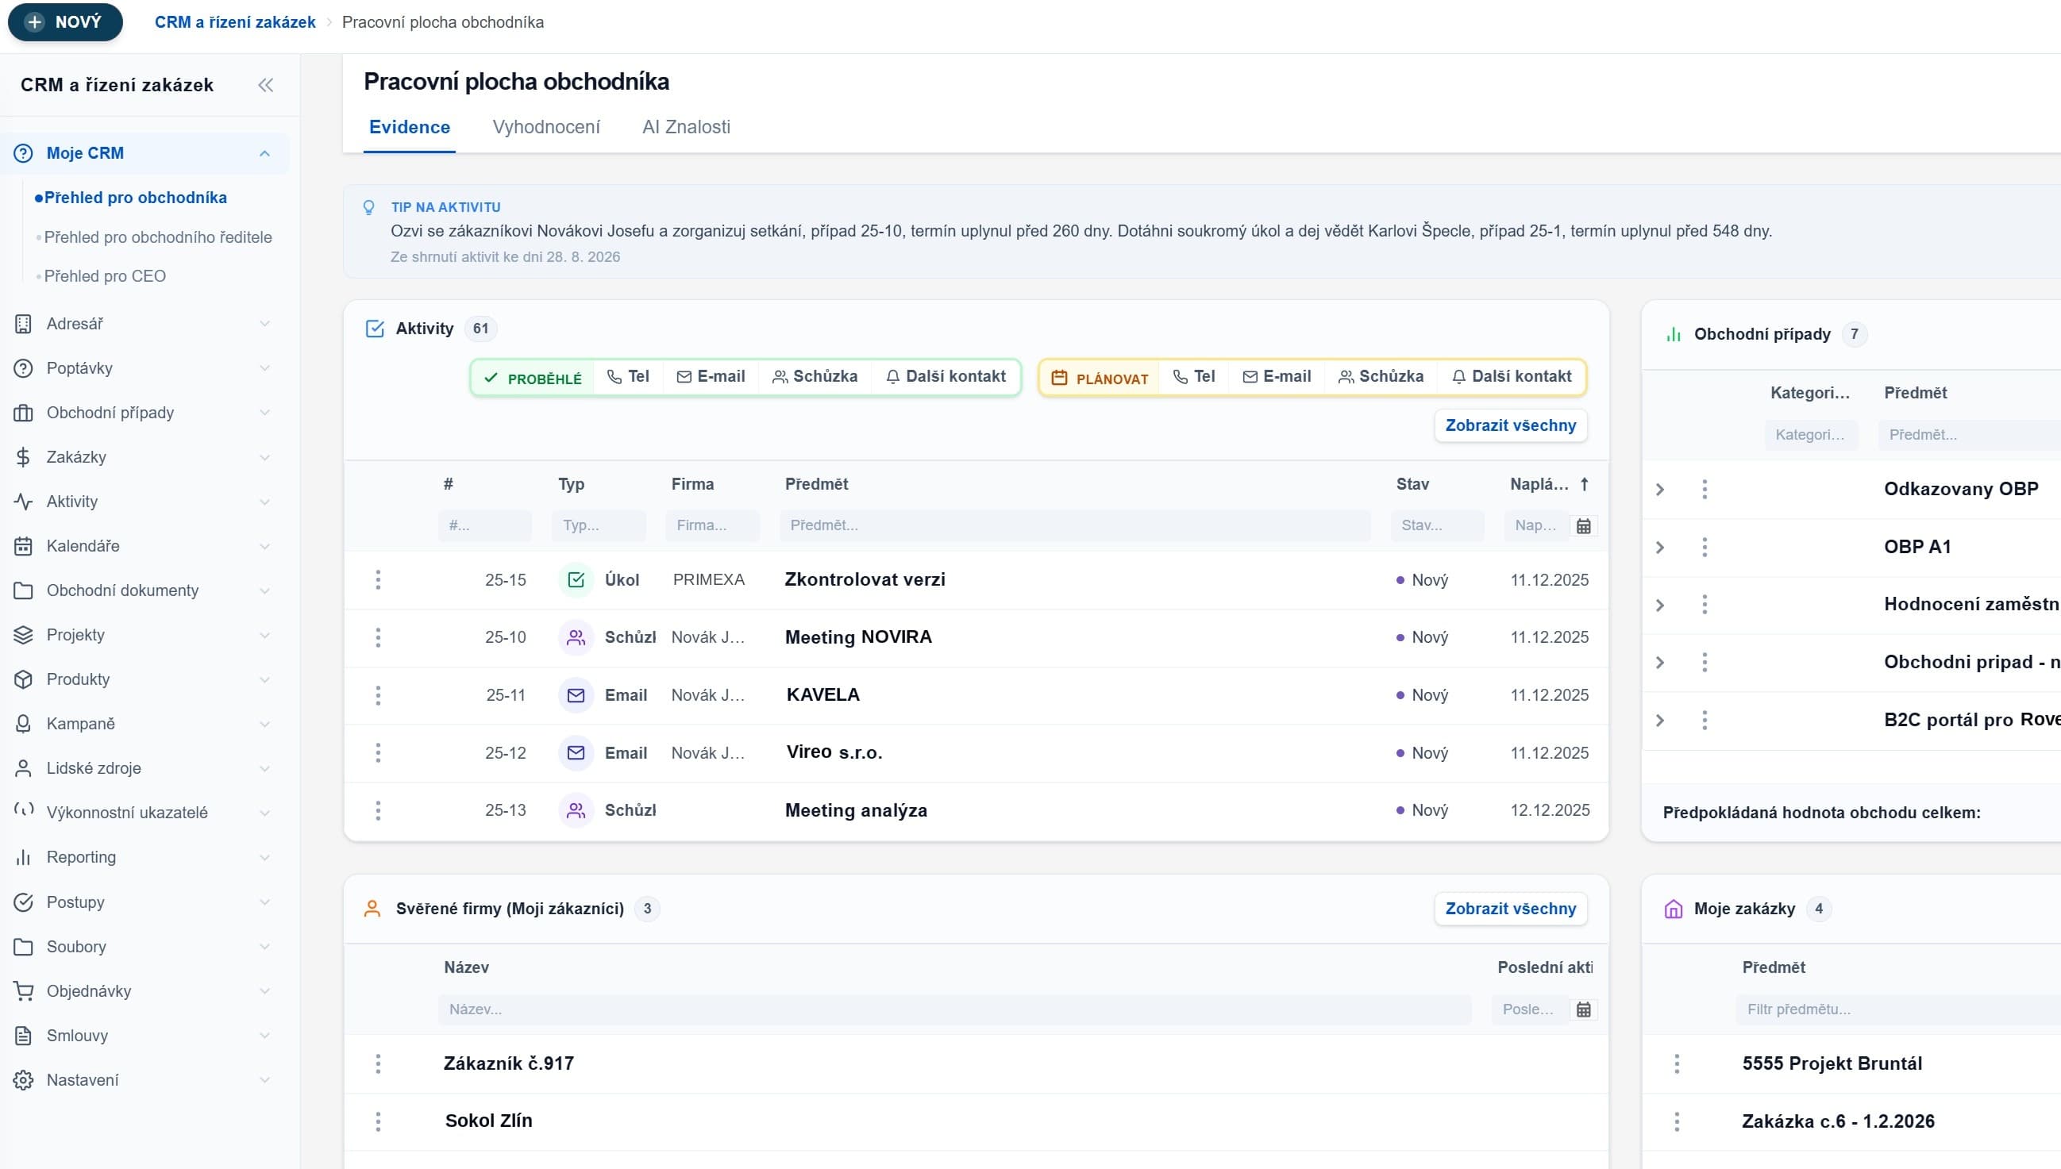2061x1169 pixels.
Task: Click the Schůzka icon in row 25-13
Action: click(x=576, y=811)
